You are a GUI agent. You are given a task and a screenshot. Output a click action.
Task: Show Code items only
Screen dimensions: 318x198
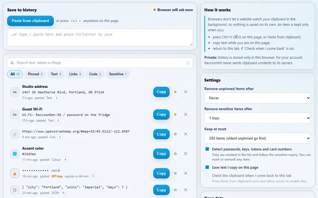95,74
